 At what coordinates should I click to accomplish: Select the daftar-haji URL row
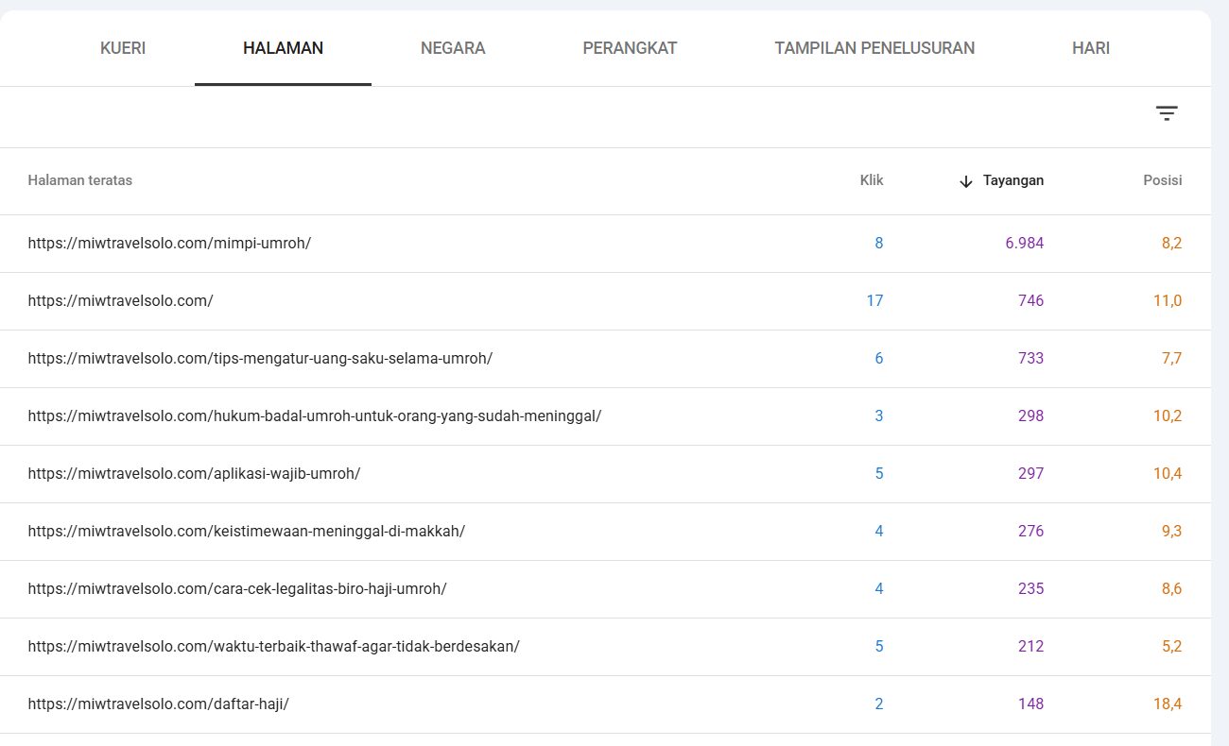(605, 704)
